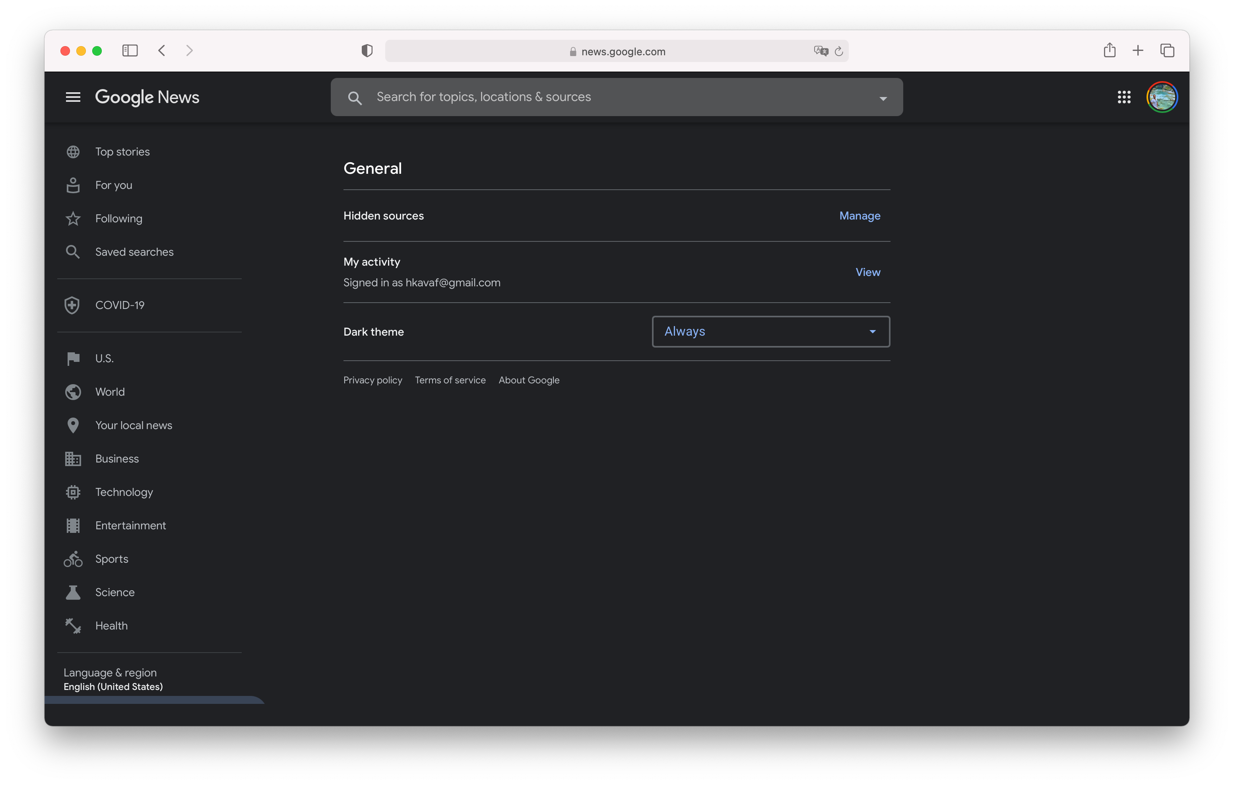Select the World section
This screenshot has height=785, width=1234.
click(x=110, y=392)
